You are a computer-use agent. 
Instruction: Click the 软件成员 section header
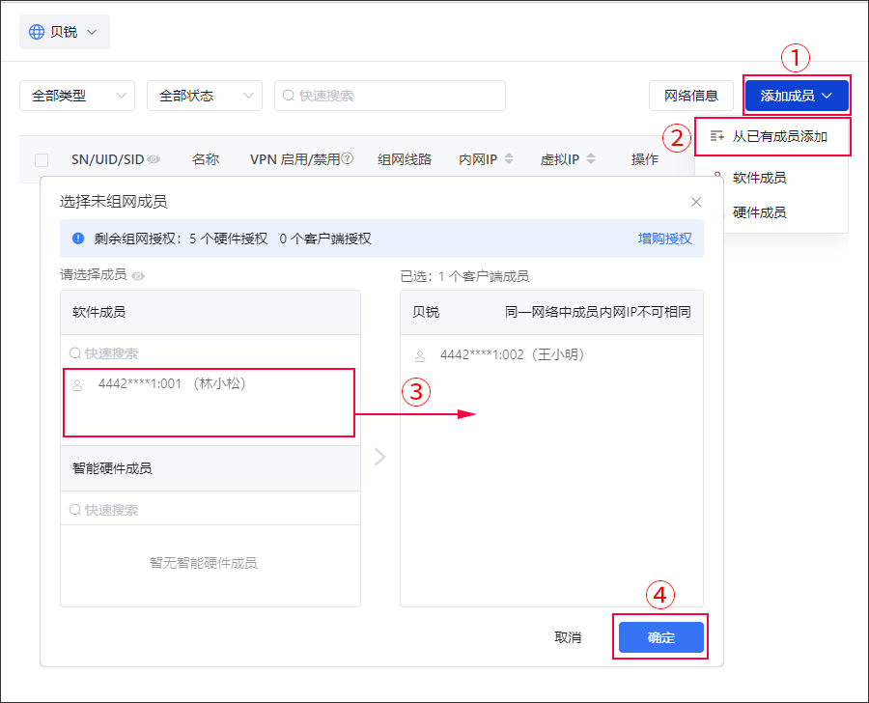pos(210,312)
